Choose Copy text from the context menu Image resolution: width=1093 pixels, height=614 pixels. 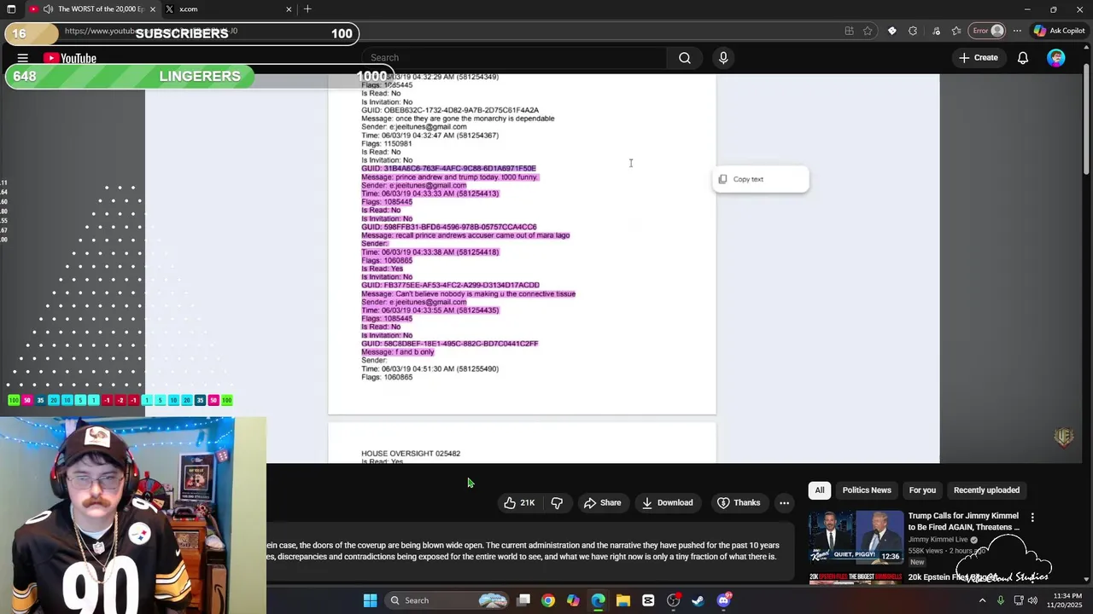(x=760, y=179)
